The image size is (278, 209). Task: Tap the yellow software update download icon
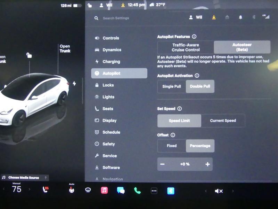pos(214,17)
